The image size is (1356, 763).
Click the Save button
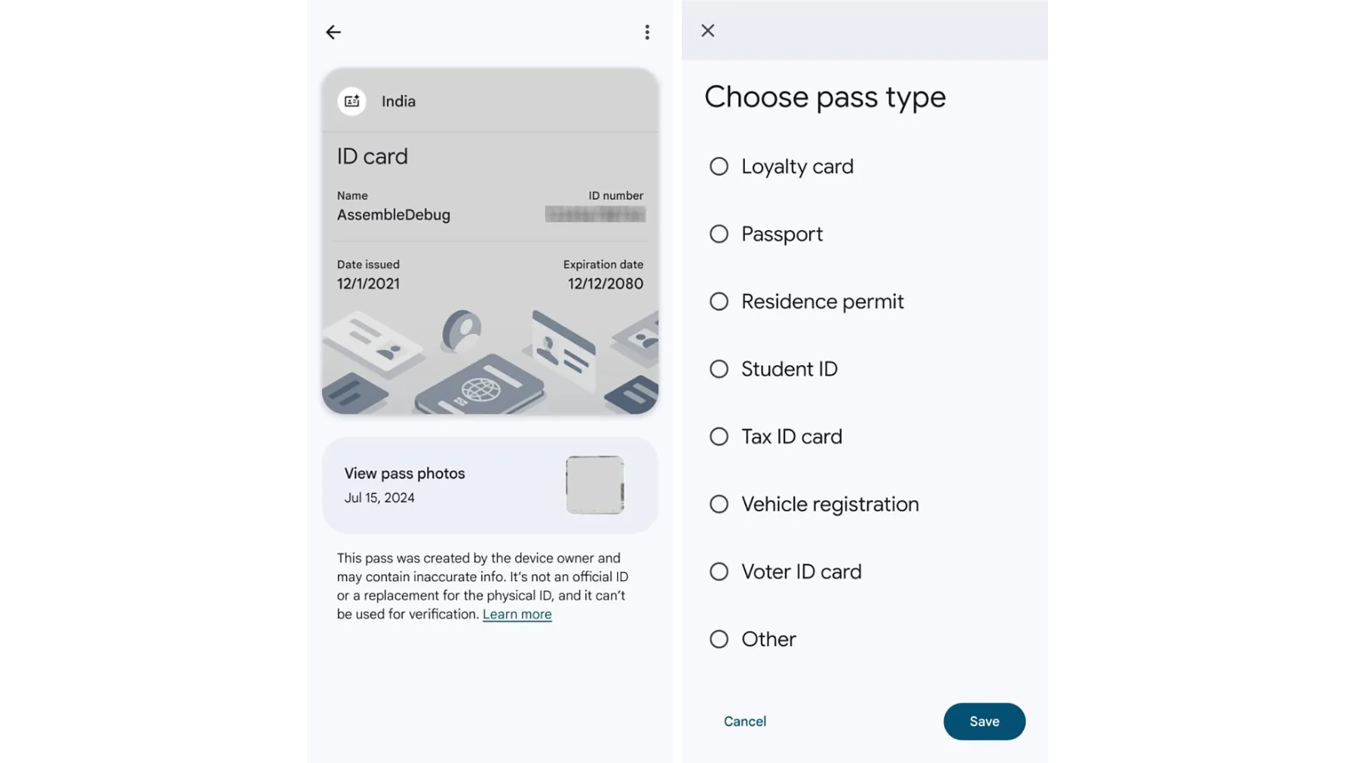tap(984, 721)
